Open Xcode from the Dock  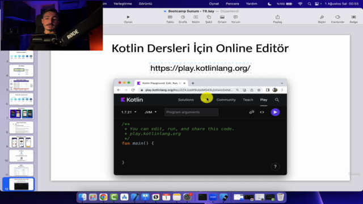coord(135,197)
